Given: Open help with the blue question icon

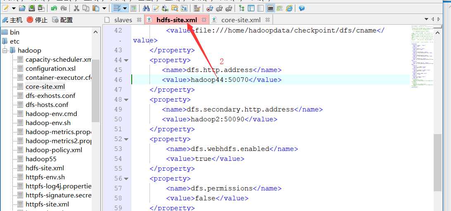Looking at the screenshot, I should (x=301, y=8).
